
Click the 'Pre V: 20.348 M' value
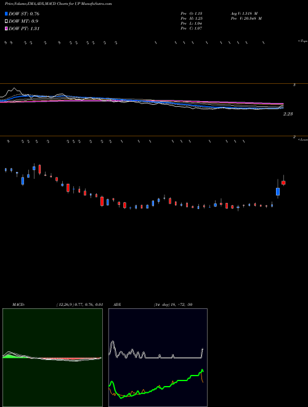[246, 18]
